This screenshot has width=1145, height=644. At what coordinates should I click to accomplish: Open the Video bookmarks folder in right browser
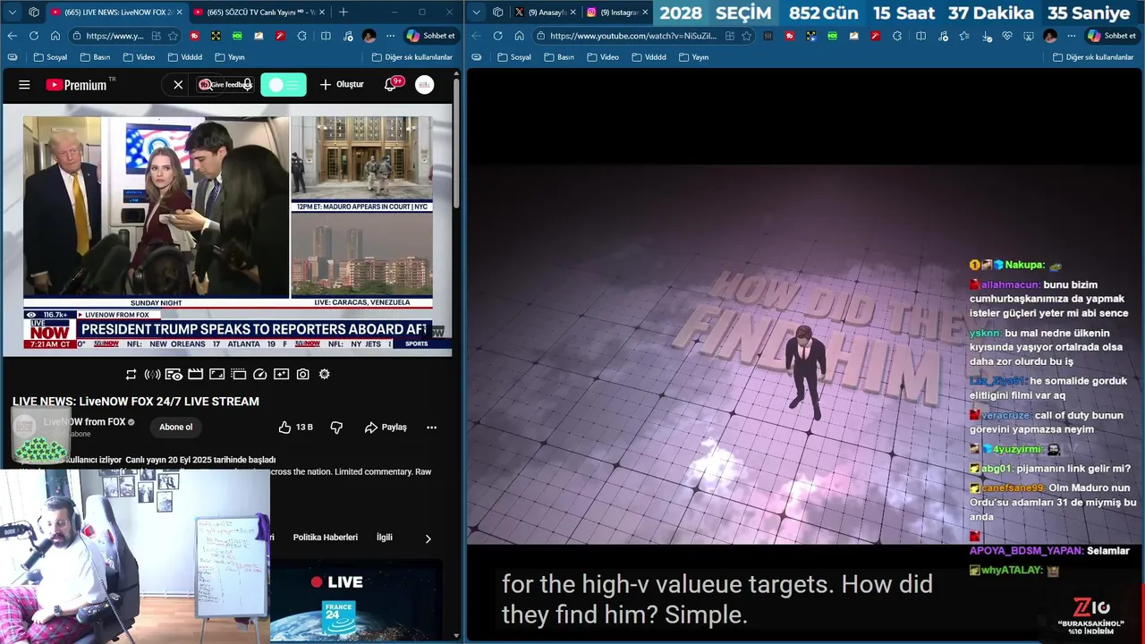[602, 57]
